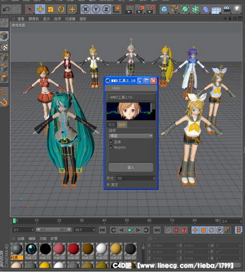
Task: Open viewport 摄像机 menu
Action: [33, 19]
